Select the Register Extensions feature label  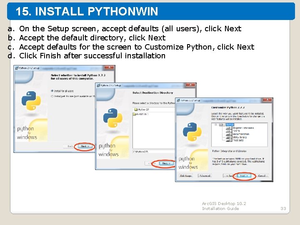click(x=243, y=128)
